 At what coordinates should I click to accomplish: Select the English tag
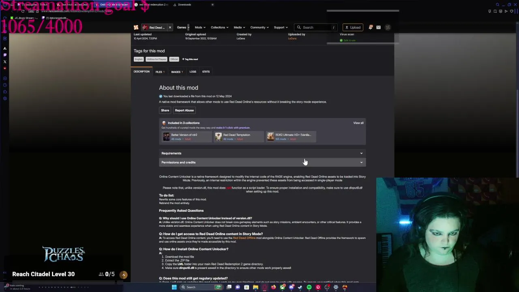(139, 59)
